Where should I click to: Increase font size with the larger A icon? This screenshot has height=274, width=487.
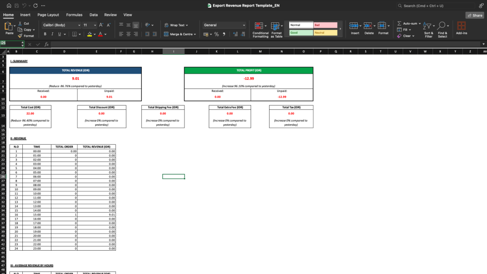point(101,25)
